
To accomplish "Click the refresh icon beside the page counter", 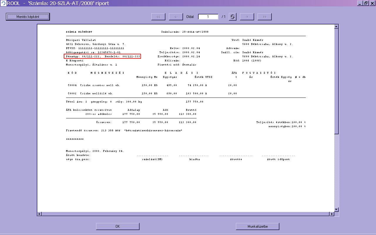I will (232, 17).
